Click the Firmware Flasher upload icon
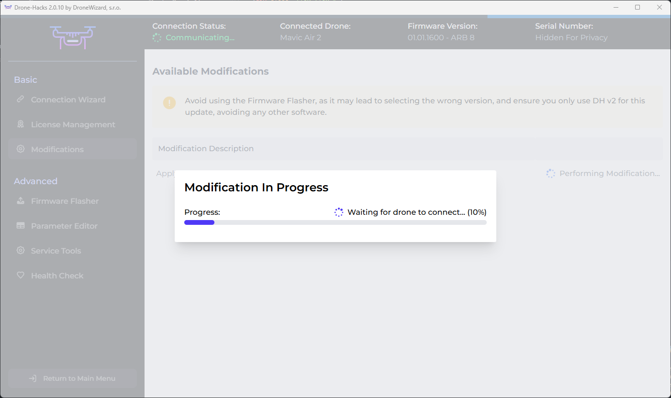 coord(20,201)
